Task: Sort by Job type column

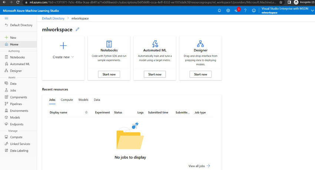Action: (x=200, y=112)
